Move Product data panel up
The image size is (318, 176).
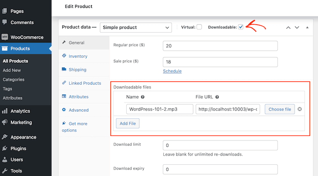[288, 27]
